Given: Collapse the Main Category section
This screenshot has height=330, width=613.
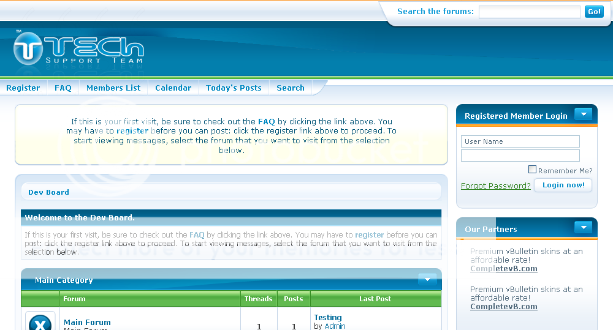Looking at the screenshot, I should [x=427, y=279].
